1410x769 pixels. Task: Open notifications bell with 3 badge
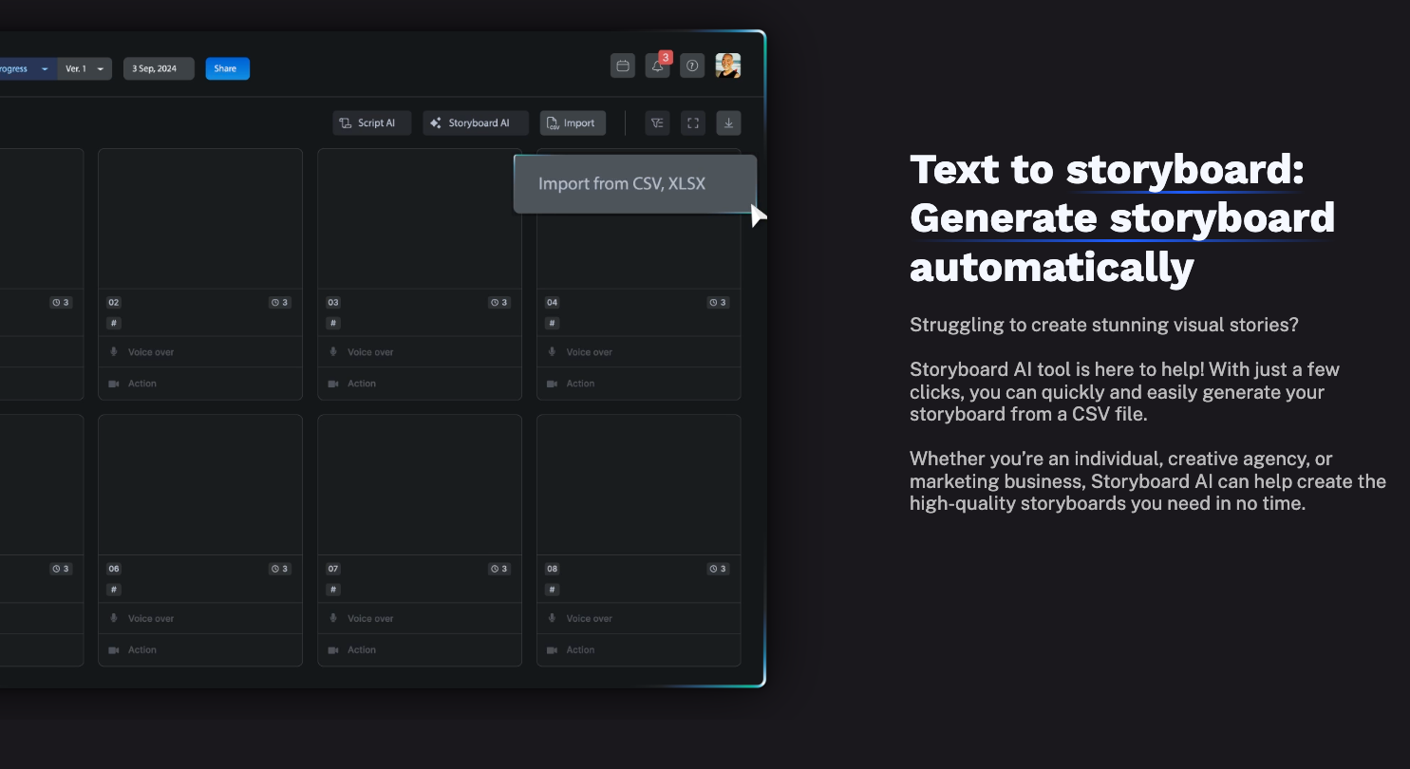[x=657, y=66]
